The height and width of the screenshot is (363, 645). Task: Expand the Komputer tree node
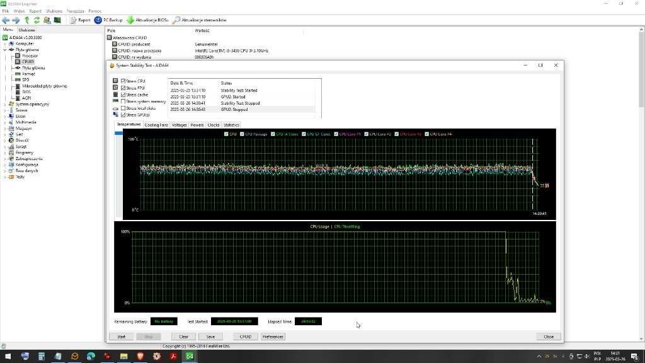[x=5, y=43]
